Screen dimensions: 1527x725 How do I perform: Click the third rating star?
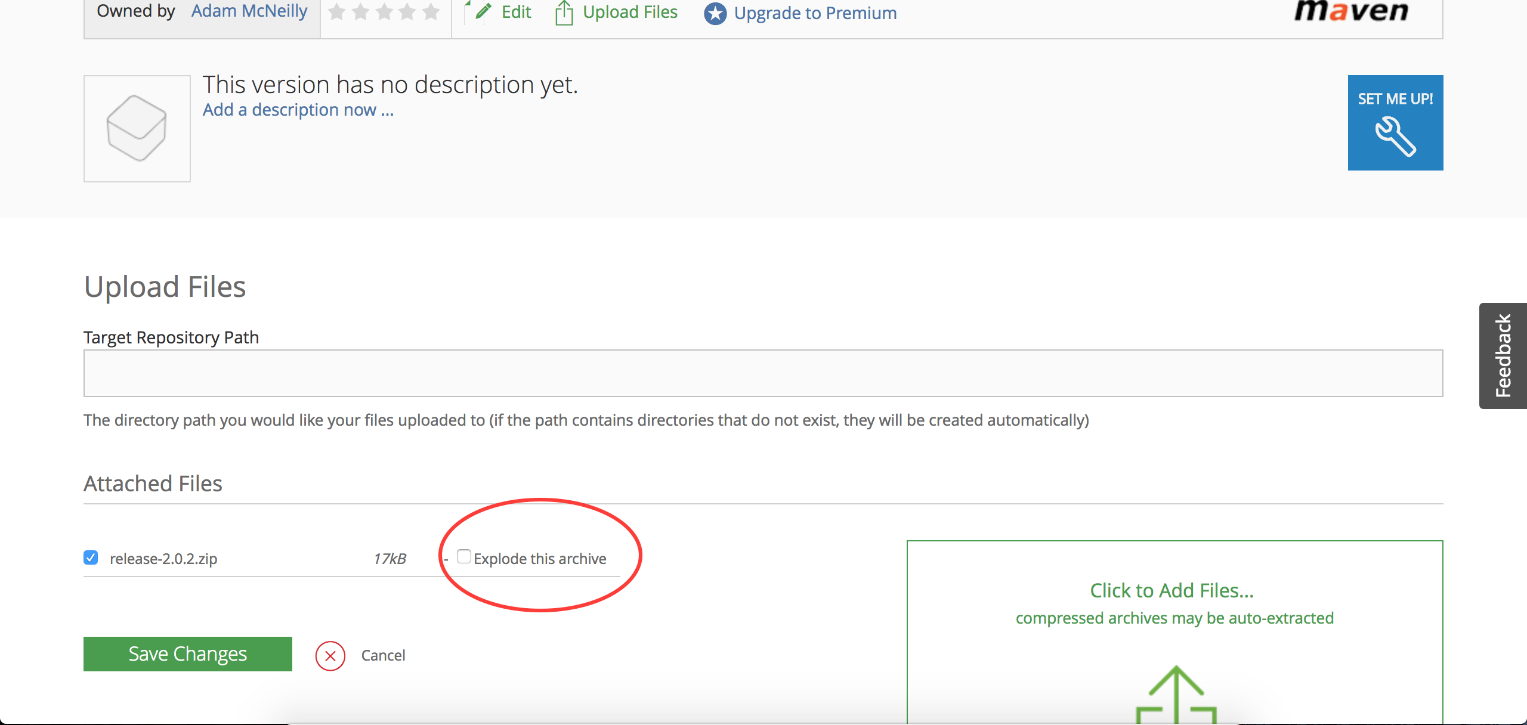(384, 12)
